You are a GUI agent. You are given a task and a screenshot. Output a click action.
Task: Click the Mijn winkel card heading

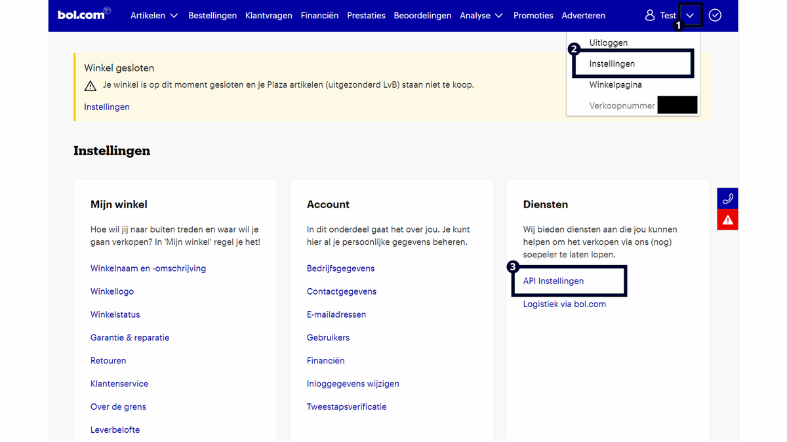(x=119, y=204)
